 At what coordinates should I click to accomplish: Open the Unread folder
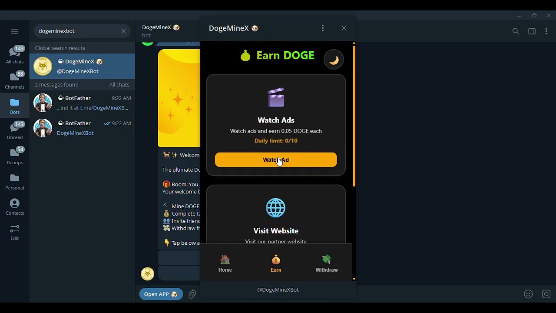click(15, 130)
